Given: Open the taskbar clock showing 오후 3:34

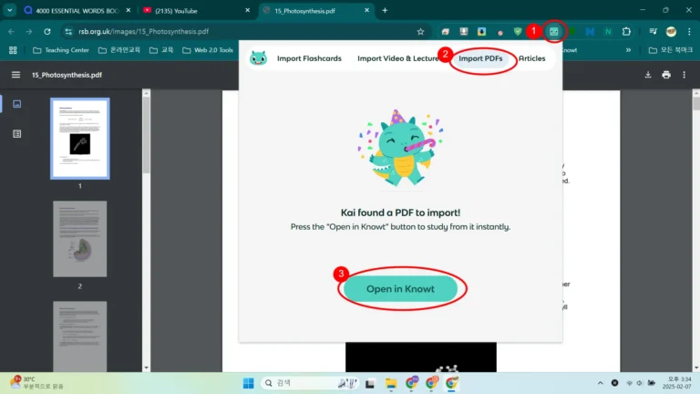Looking at the screenshot, I should point(678,383).
